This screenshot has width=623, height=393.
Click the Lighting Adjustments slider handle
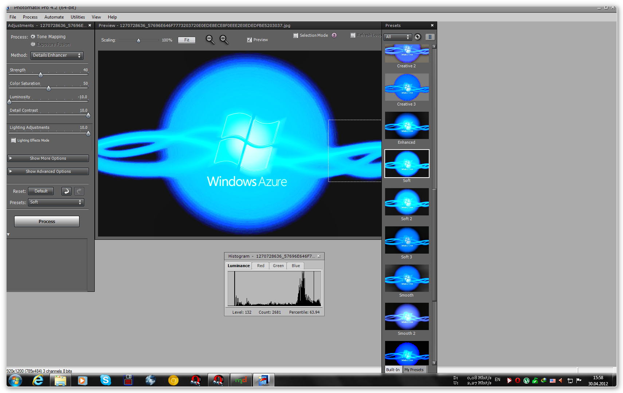tap(88, 134)
